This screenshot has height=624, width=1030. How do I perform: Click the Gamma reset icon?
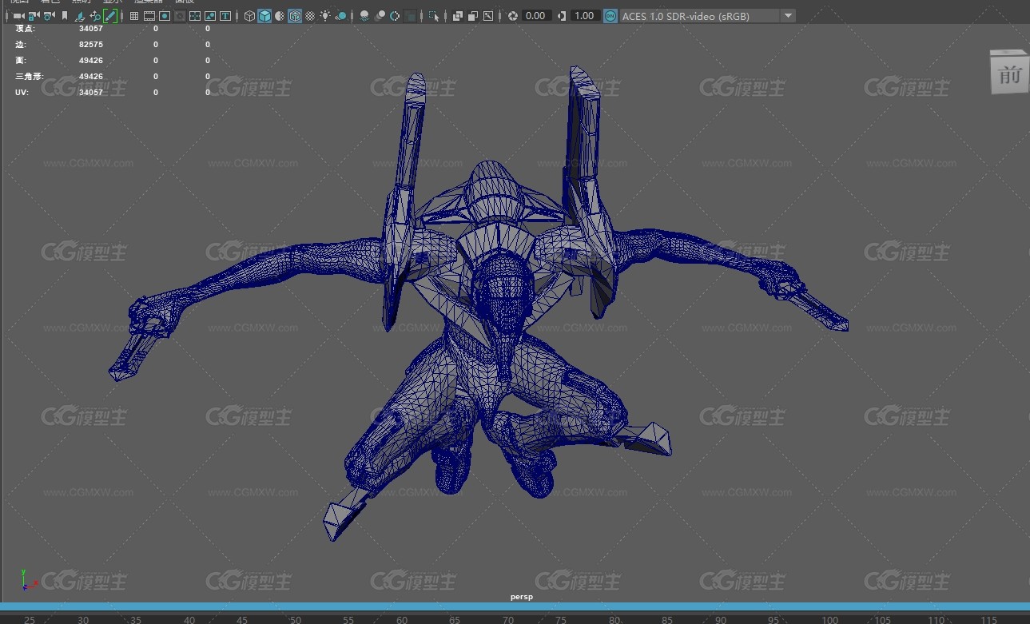pos(562,16)
